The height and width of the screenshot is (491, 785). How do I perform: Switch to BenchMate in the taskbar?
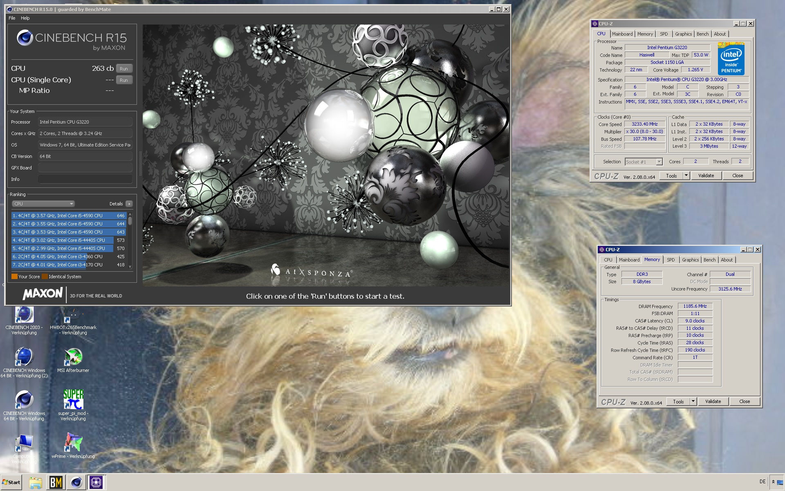(56, 482)
